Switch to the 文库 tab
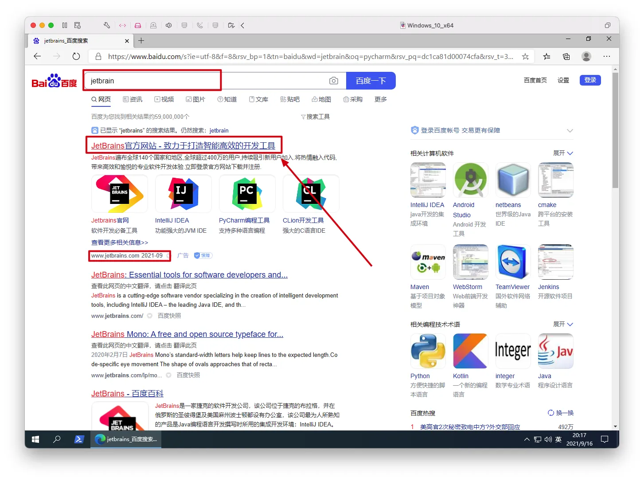This screenshot has height=481, width=644. (258, 99)
